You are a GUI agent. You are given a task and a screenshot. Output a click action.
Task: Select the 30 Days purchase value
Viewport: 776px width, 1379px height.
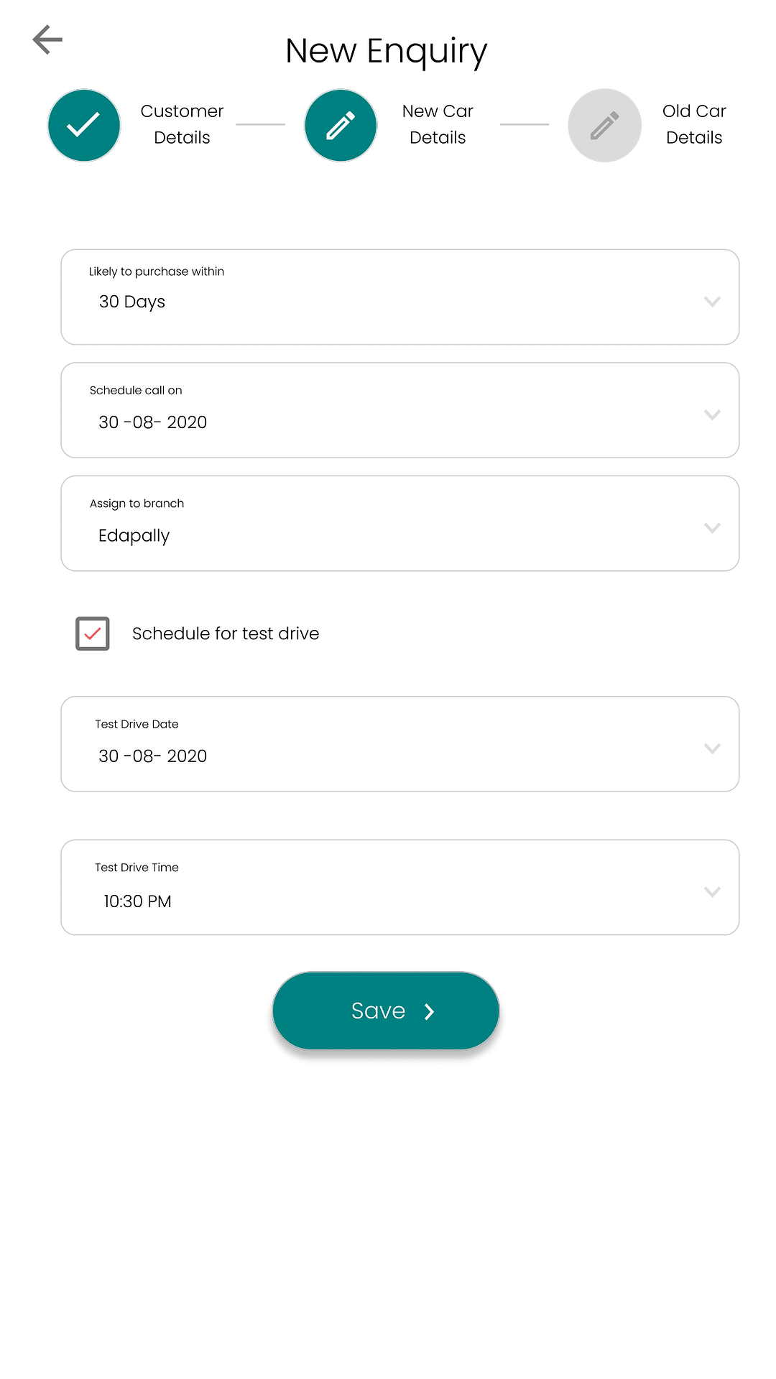pos(132,302)
